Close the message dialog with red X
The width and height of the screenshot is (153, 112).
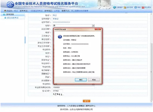98,29
